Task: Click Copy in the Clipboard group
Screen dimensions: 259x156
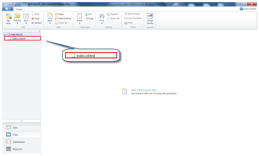Action: (89, 19)
